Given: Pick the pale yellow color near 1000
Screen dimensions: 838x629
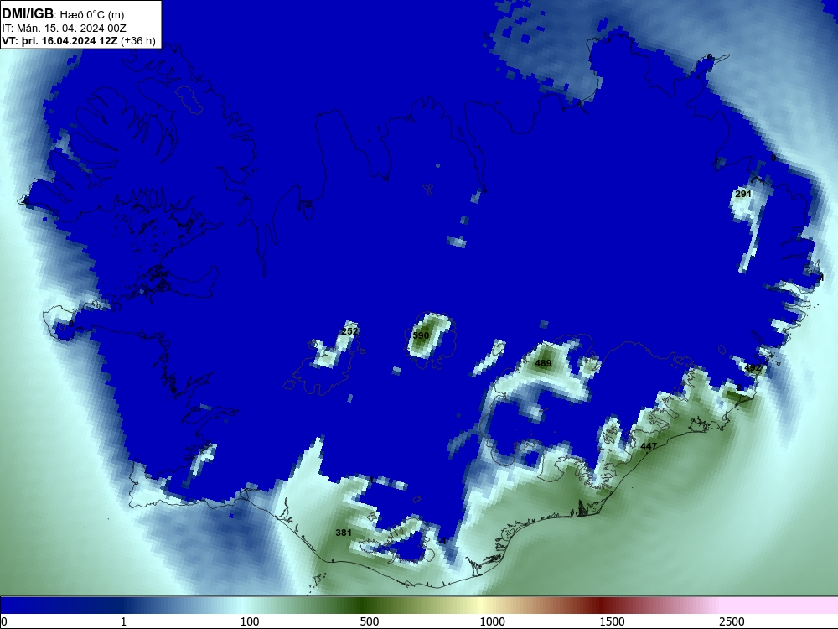Looking at the screenshot, I should point(483,606).
